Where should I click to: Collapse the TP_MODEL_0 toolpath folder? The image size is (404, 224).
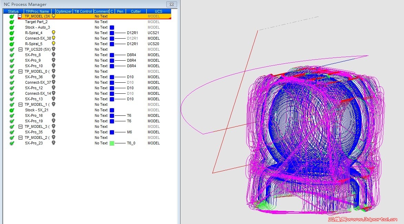click(20, 71)
